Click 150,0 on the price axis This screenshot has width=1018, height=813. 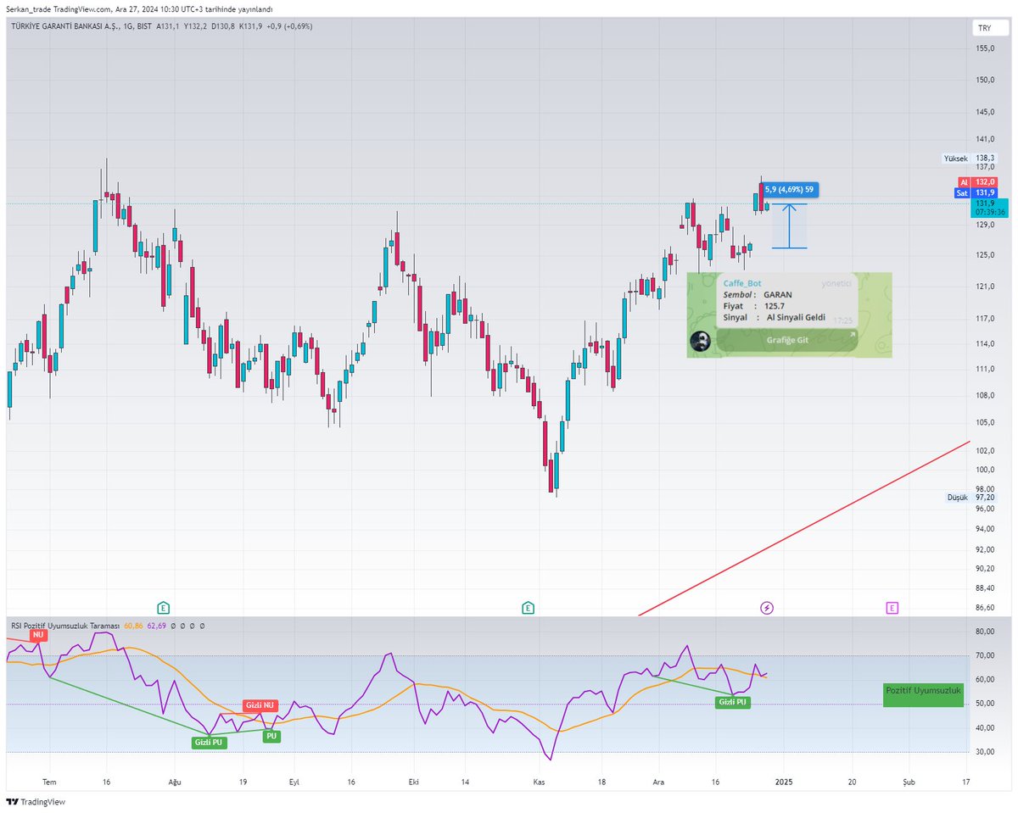[x=984, y=81]
